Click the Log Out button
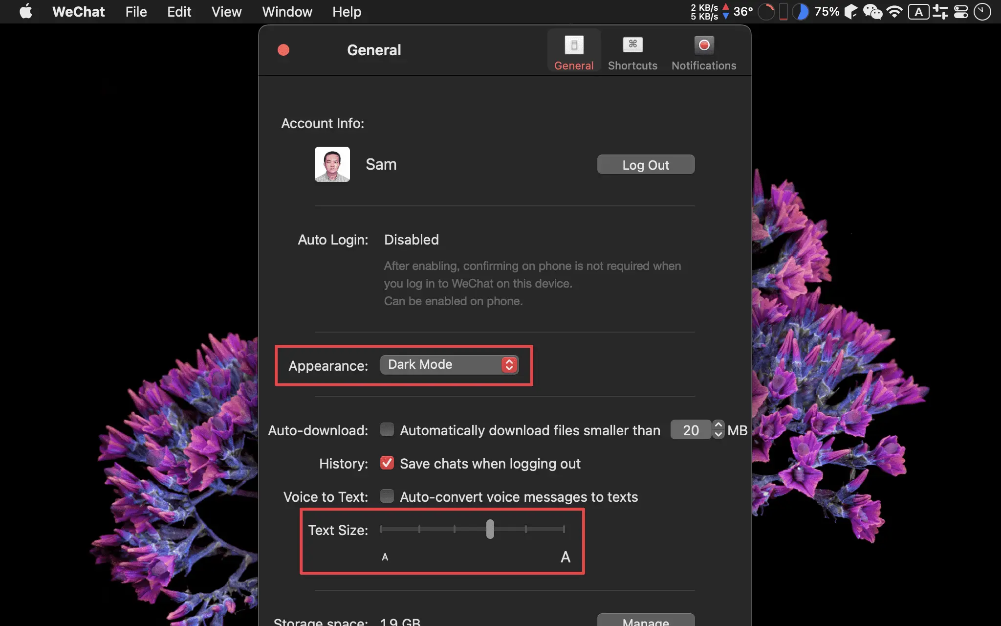This screenshot has width=1001, height=626. click(646, 165)
